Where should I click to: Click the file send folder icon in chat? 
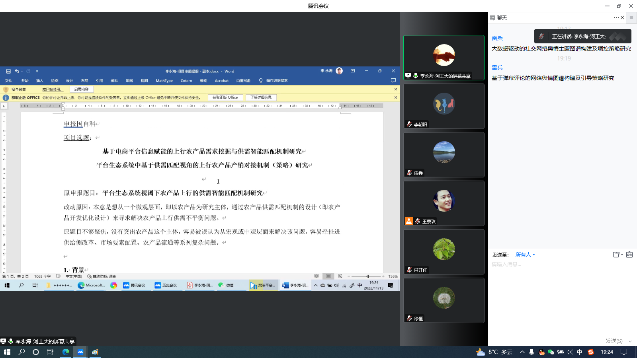(616, 255)
